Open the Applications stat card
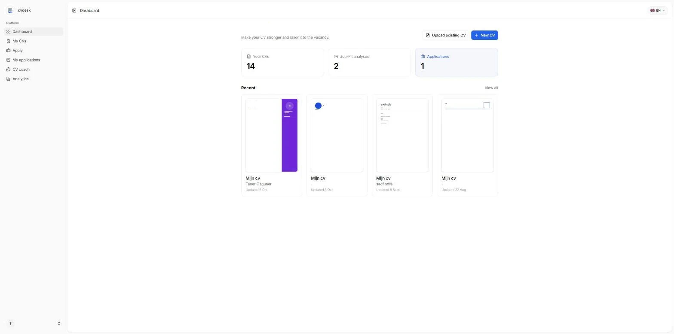This screenshot has width=674, height=334. click(456, 62)
